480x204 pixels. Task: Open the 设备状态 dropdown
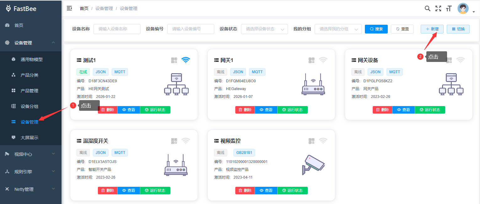point(264,29)
